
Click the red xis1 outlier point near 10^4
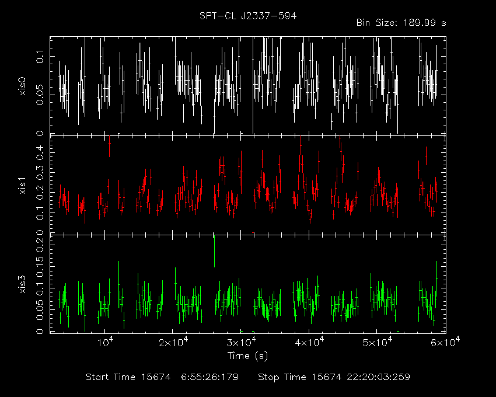[110, 146]
